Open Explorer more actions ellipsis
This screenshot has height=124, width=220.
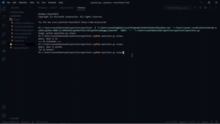31,8
